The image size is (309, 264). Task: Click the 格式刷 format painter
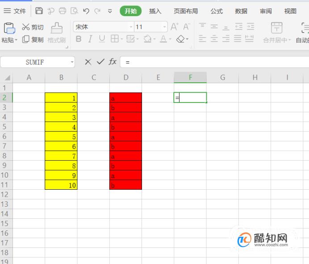coord(57,33)
